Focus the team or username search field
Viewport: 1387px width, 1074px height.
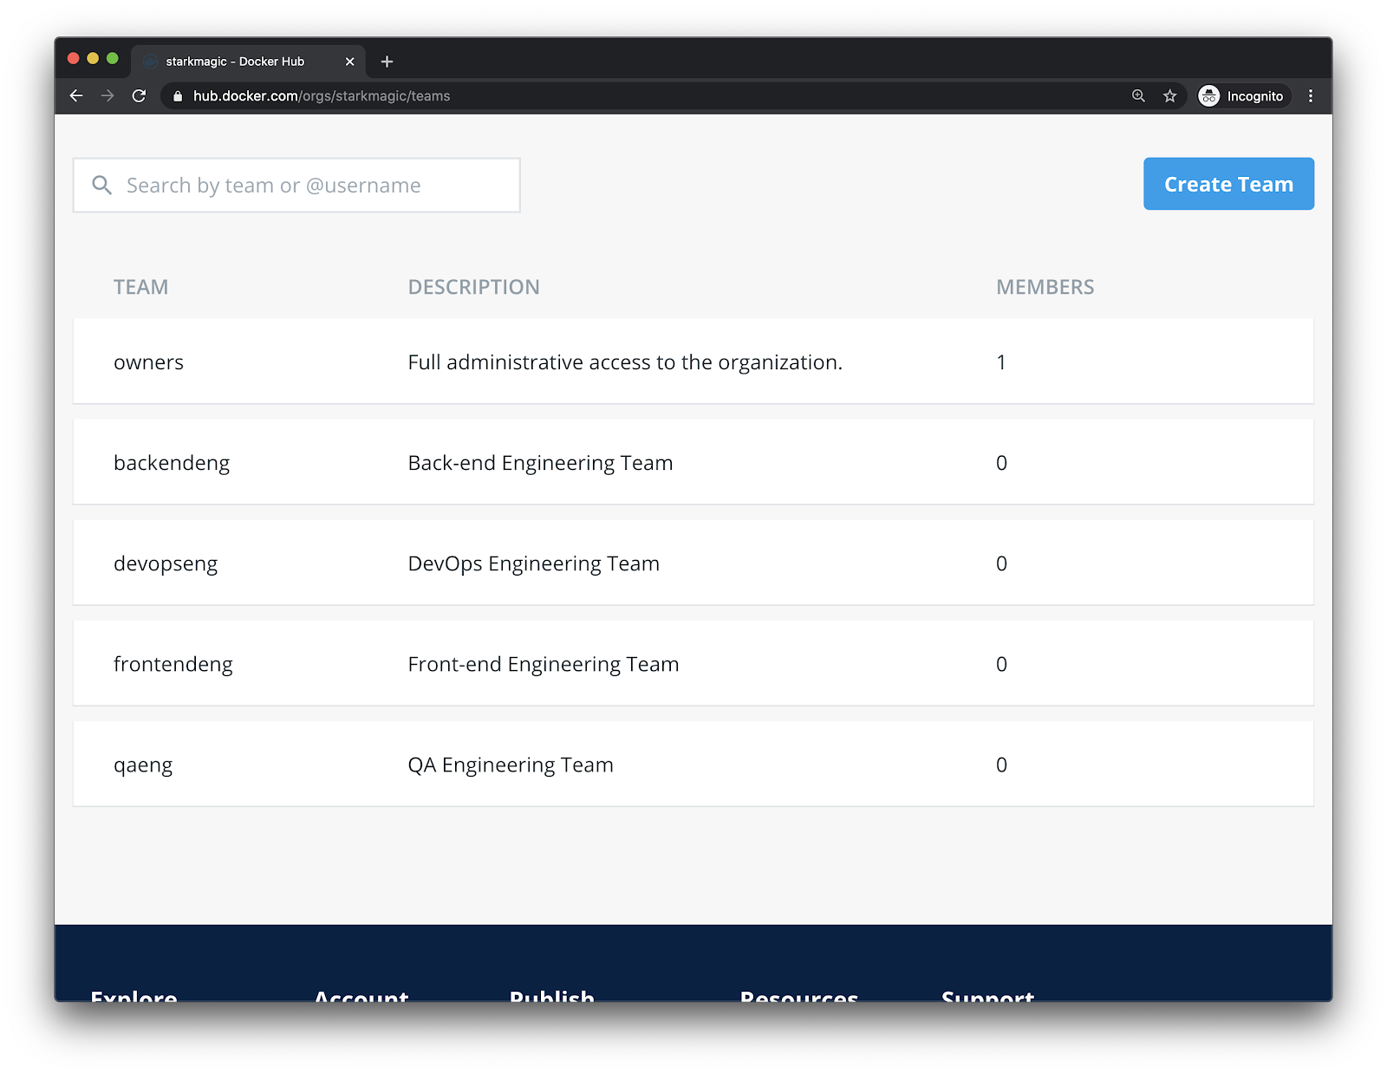pyautogui.click(x=312, y=186)
